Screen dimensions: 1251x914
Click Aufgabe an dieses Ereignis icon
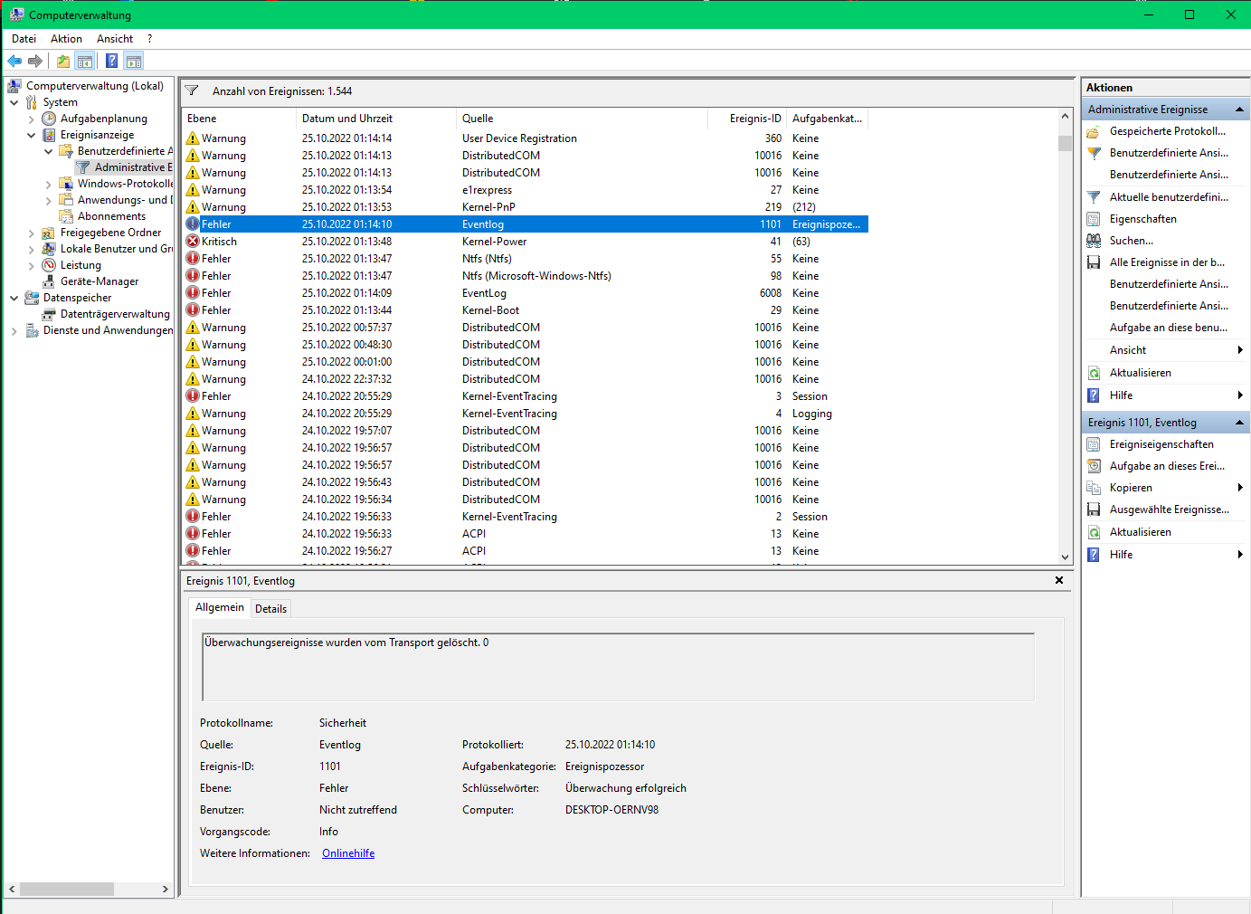click(1094, 466)
